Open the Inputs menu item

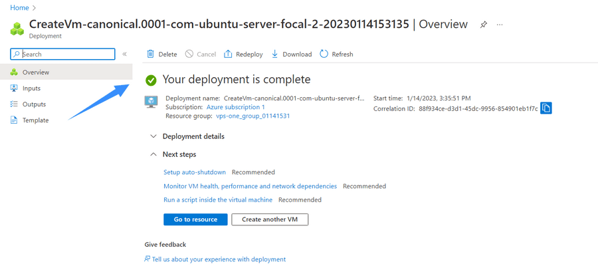click(x=66, y=88)
